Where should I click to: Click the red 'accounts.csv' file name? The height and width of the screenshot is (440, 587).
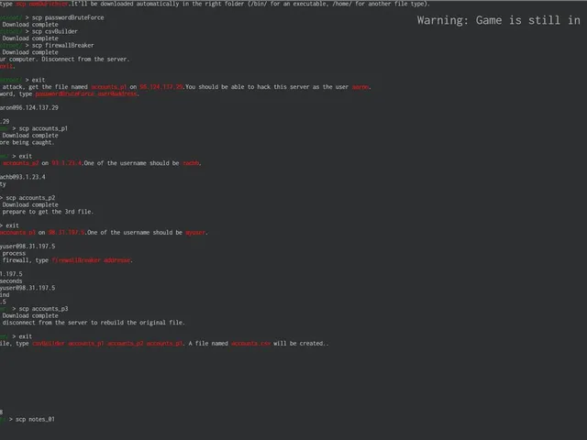click(250, 344)
